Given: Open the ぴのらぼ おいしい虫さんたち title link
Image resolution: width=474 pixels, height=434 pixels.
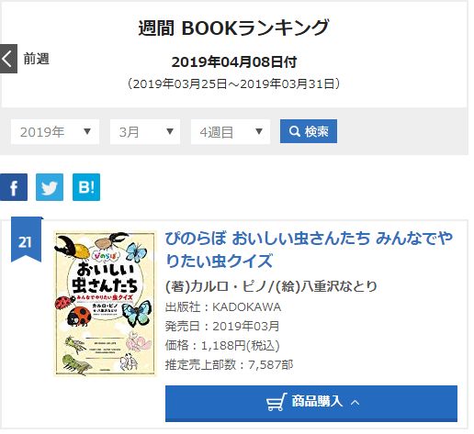Looking at the screenshot, I should coord(309,250).
